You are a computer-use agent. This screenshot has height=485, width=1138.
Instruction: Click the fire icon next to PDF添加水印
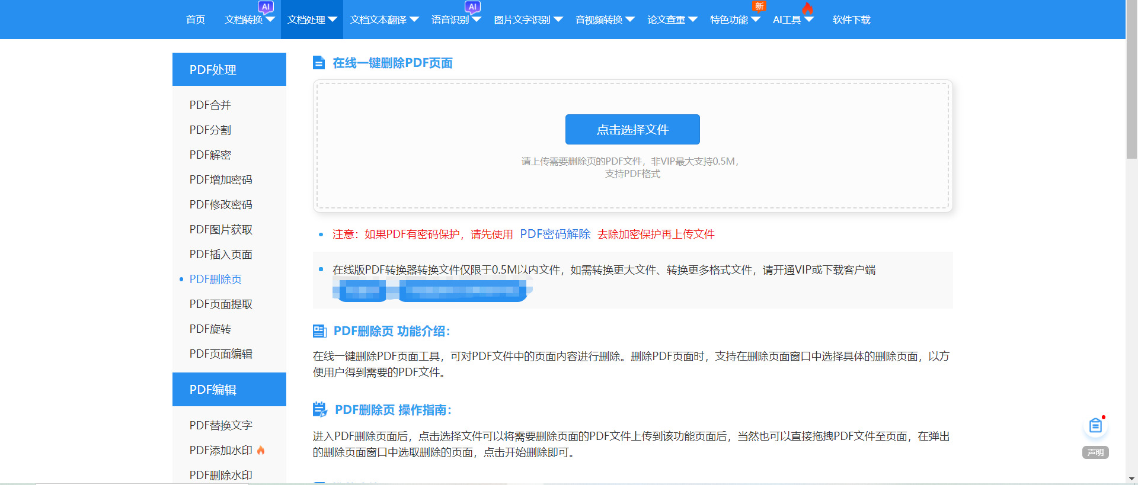pyautogui.click(x=261, y=450)
